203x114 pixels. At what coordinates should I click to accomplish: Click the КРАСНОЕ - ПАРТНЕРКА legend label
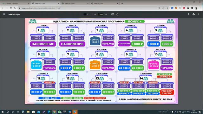[95, 98]
